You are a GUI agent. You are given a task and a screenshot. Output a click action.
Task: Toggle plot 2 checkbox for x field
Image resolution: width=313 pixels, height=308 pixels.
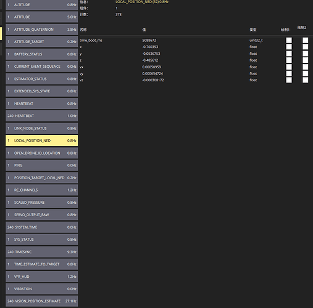point(305,47)
